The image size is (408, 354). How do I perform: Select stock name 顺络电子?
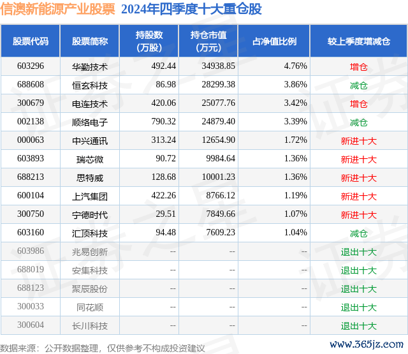click(90, 122)
